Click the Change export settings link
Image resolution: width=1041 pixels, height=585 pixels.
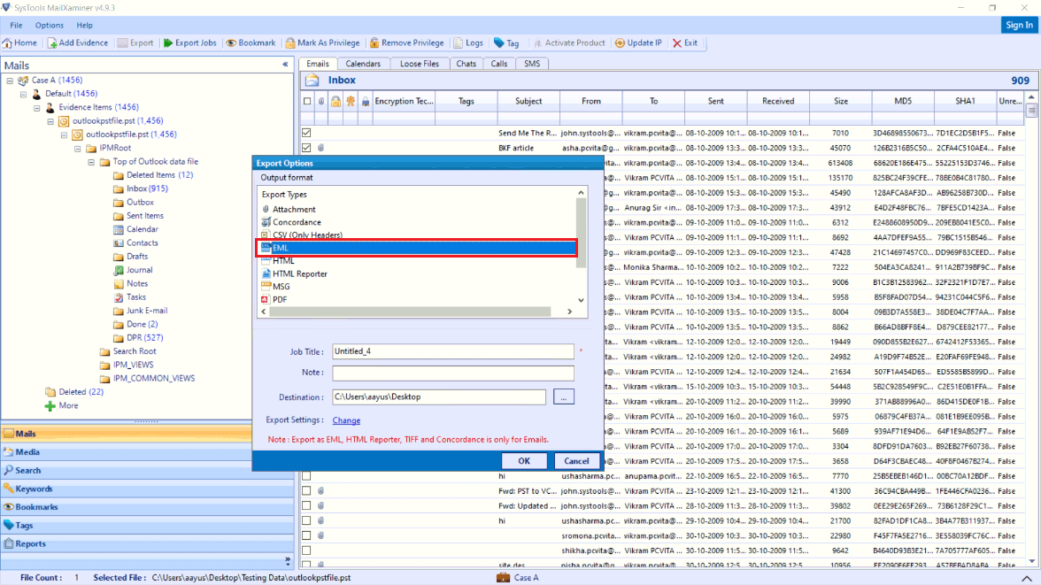point(347,420)
